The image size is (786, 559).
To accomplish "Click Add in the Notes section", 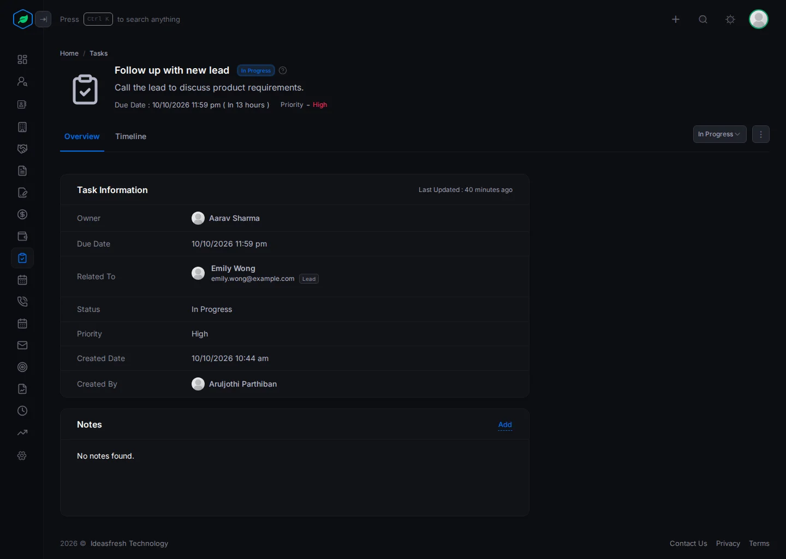I will pyautogui.click(x=505, y=425).
